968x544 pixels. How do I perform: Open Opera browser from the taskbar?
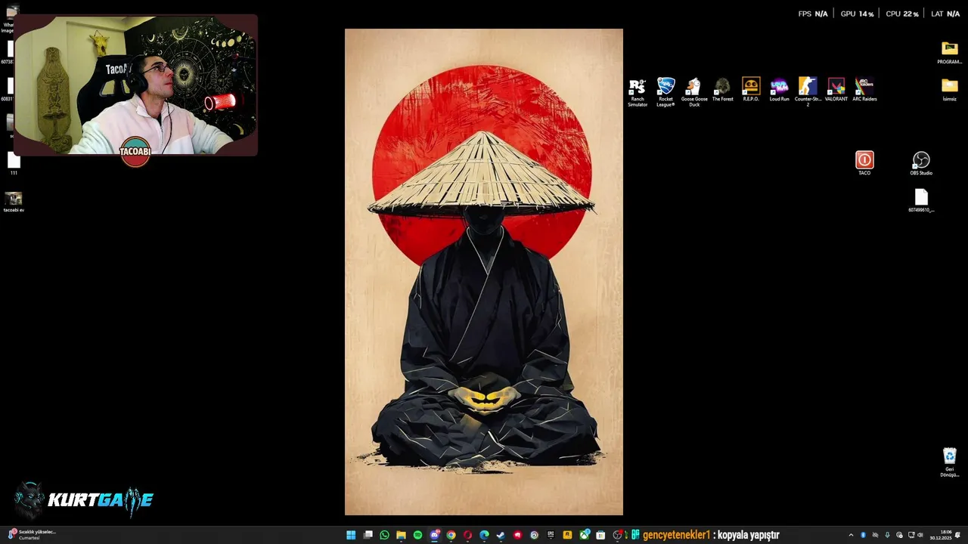point(468,535)
